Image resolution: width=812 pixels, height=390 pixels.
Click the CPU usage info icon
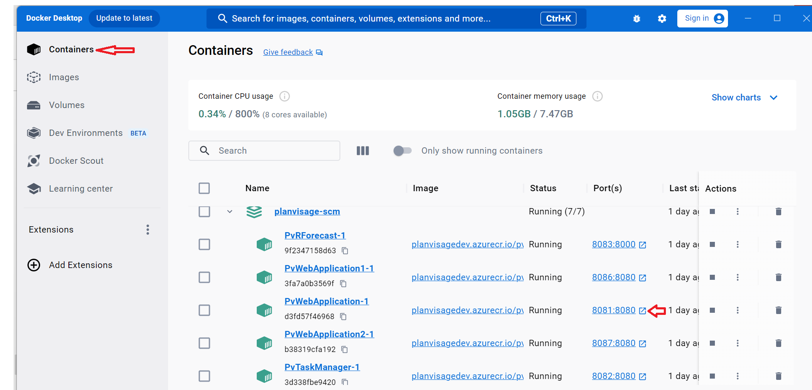285,96
